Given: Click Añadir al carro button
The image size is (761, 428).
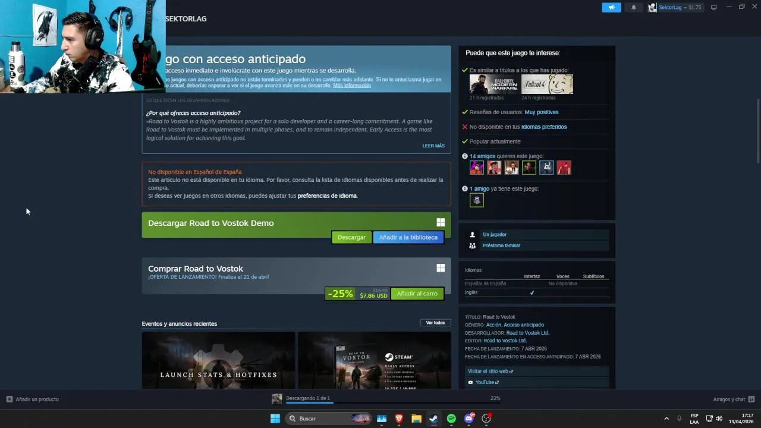Looking at the screenshot, I should point(417,294).
